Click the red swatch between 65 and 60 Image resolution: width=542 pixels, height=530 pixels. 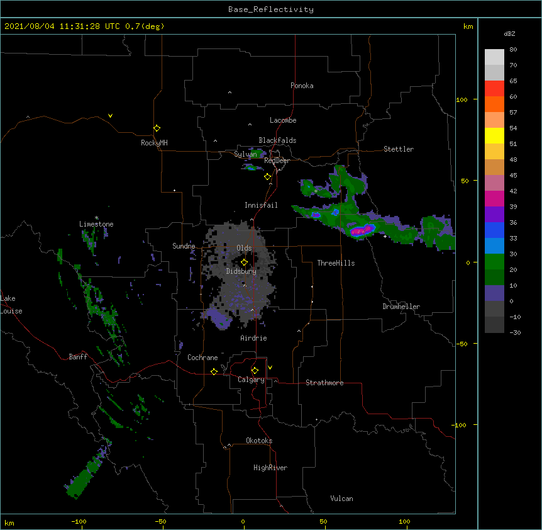pos(494,88)
